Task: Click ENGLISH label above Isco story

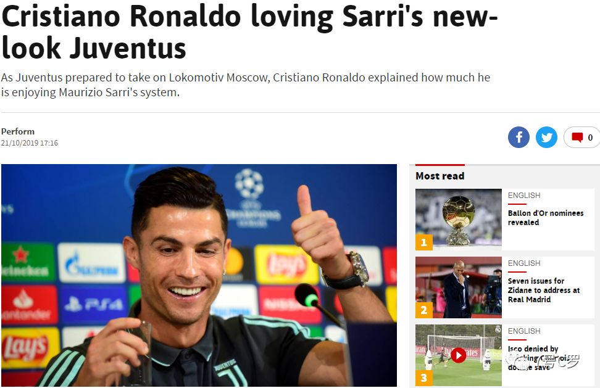Action: click(x=524, y=331)
